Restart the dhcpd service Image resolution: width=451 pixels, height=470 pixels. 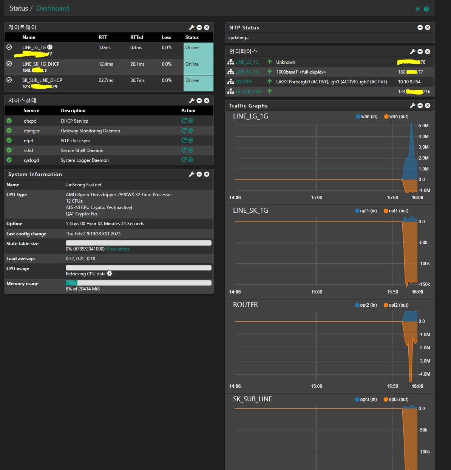[184, 121]
